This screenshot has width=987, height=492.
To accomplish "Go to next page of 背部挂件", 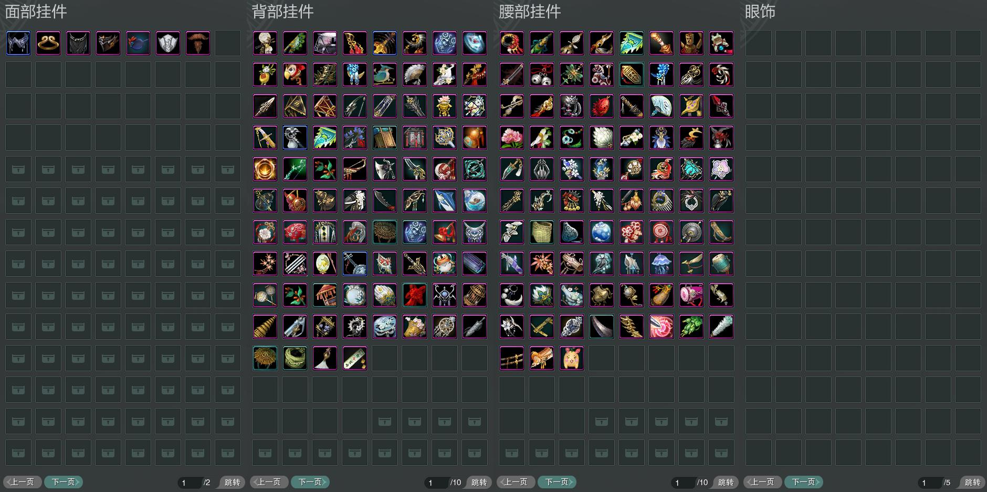I will pos(310,482).
